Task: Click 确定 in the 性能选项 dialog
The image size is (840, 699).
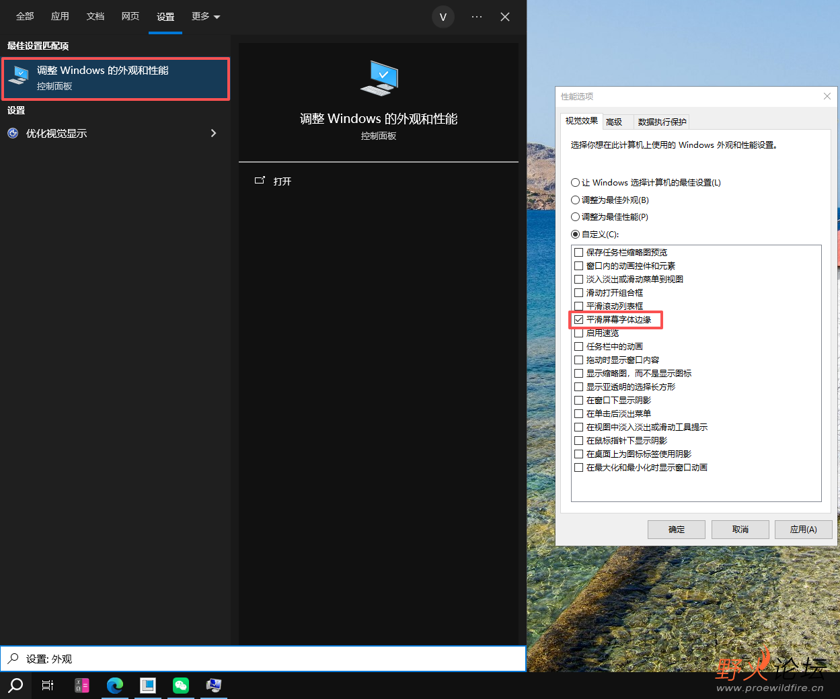Action: [677, 530]
